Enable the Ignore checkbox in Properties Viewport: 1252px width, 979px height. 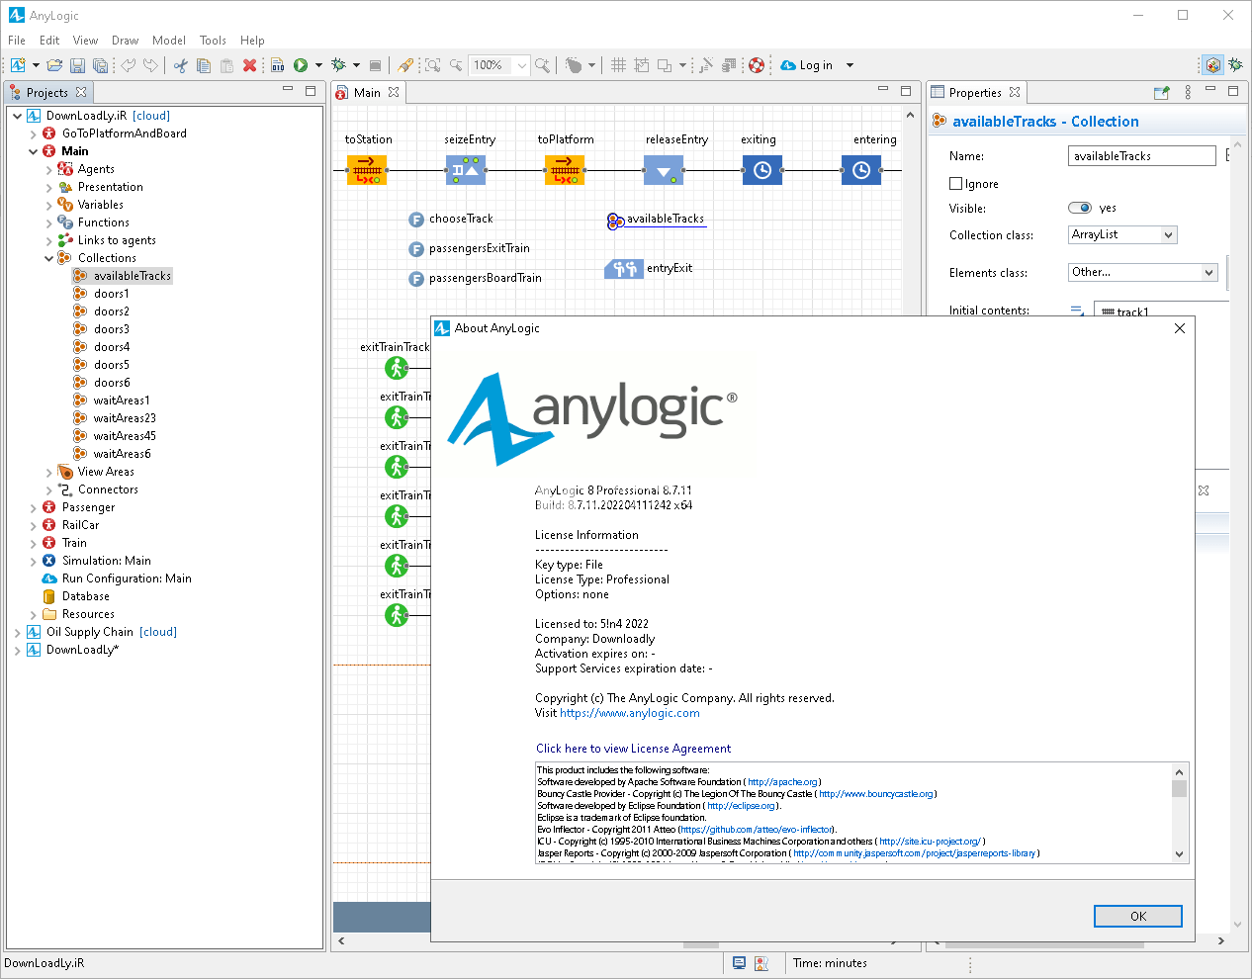coord(955,183)
